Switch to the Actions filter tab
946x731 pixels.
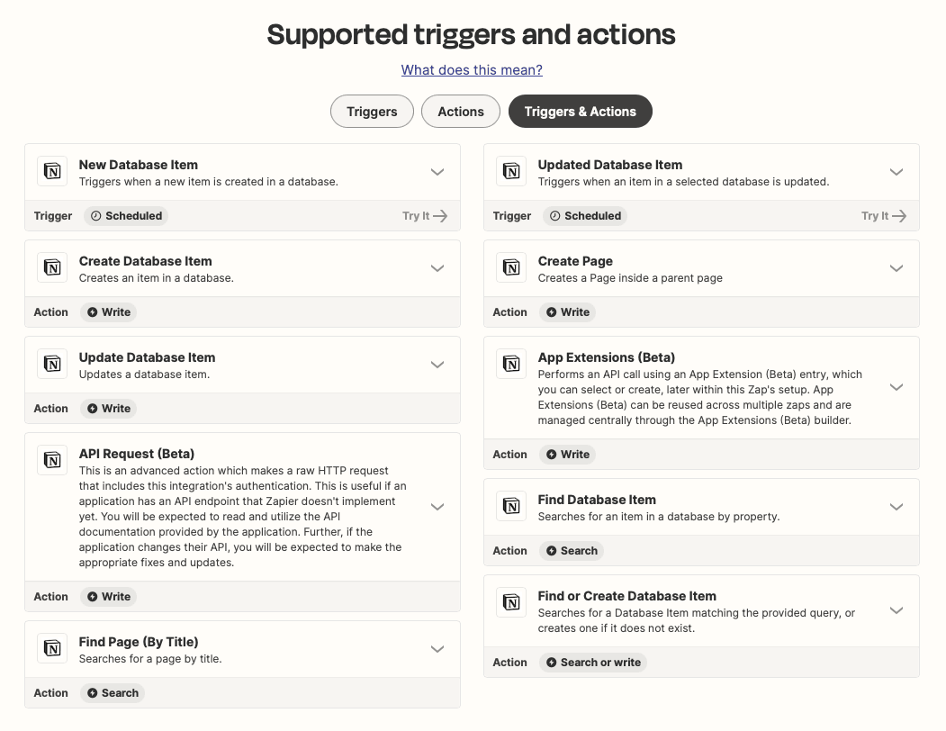(x=461, y=112)
